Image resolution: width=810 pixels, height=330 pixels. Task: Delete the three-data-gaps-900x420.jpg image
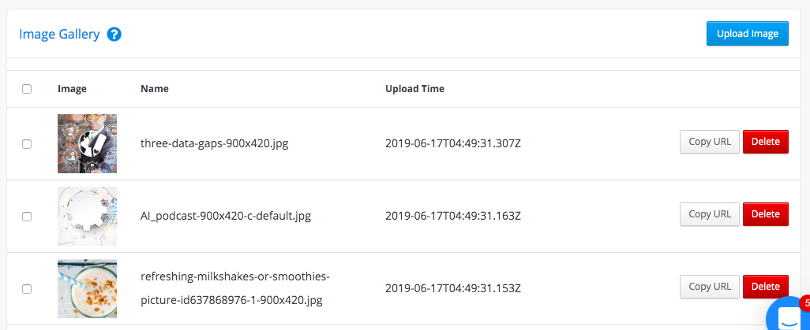(x=766, y=142)
